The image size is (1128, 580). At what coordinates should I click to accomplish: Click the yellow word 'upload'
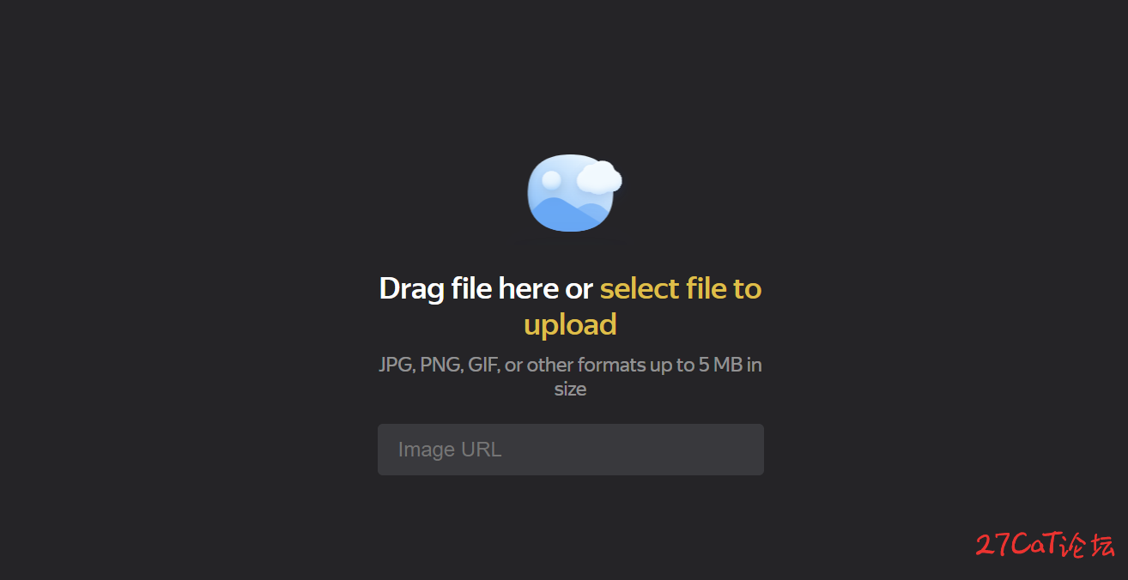tap(570, 324)
